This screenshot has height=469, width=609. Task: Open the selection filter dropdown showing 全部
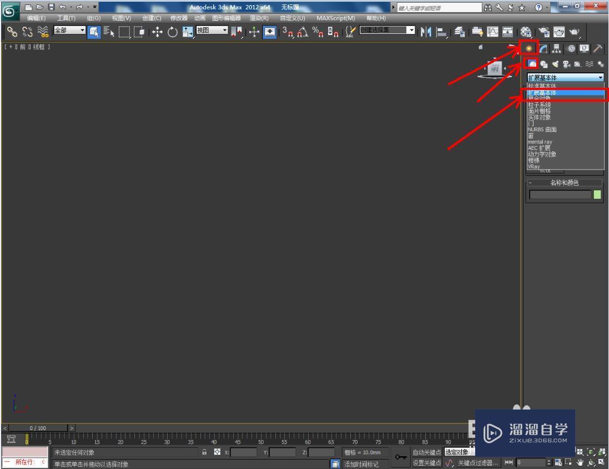click(x=69, y=30)
